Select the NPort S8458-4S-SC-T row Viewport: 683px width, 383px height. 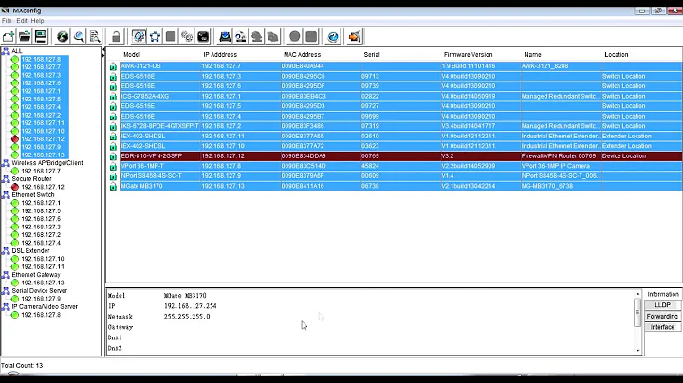click(401, 176)
